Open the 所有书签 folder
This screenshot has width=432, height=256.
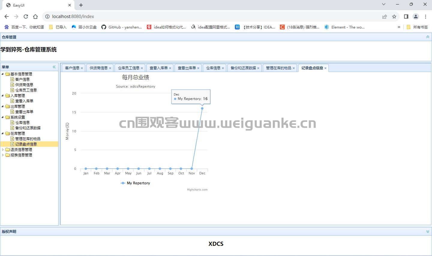417,27
